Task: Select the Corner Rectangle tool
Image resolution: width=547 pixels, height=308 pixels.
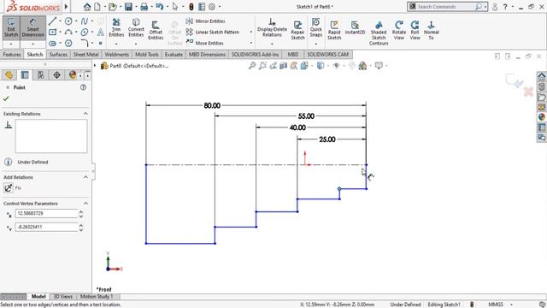Action: click(x=52, y=33)
